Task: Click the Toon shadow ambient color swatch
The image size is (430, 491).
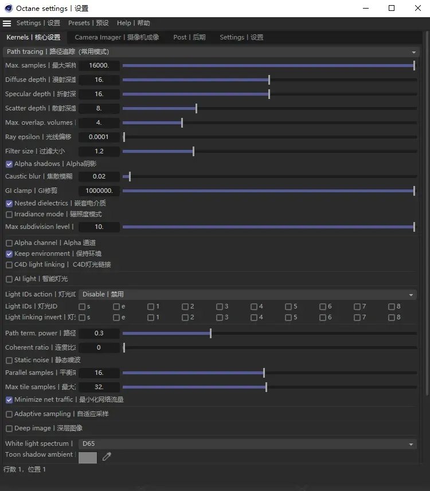Action: (x=87, y=457)
